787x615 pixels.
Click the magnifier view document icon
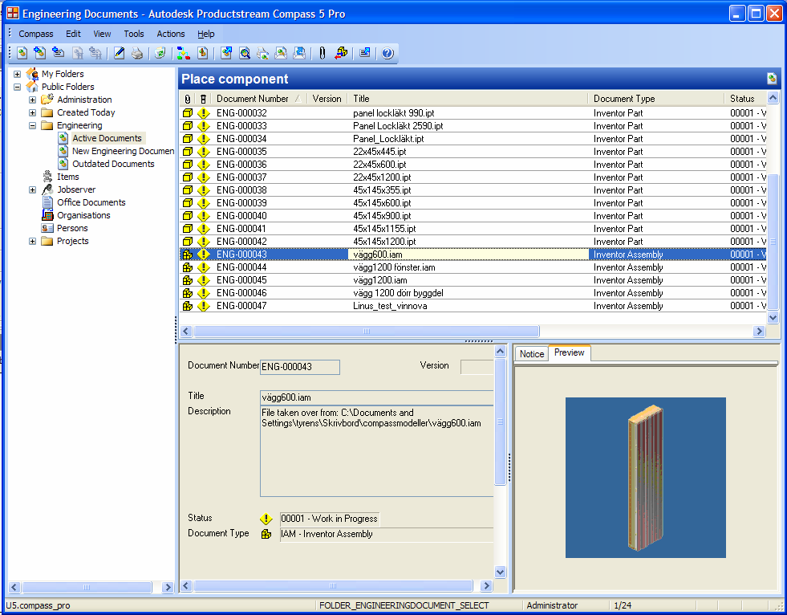coord(245,53)
